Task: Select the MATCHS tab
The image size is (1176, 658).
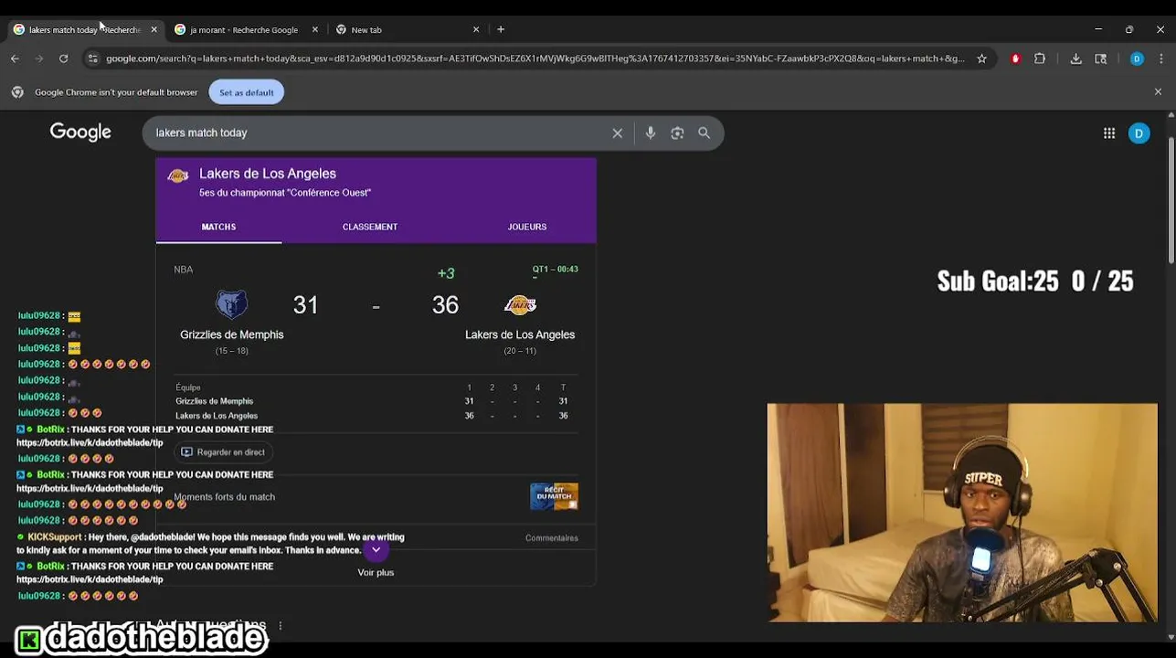Action: (218, 227)
